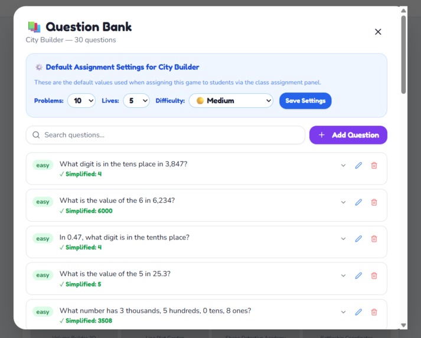Click the easy tag on the 3,847 question
Image resolution: width=421 pixels, height=338 pixels.
click(x=43, y=165)
